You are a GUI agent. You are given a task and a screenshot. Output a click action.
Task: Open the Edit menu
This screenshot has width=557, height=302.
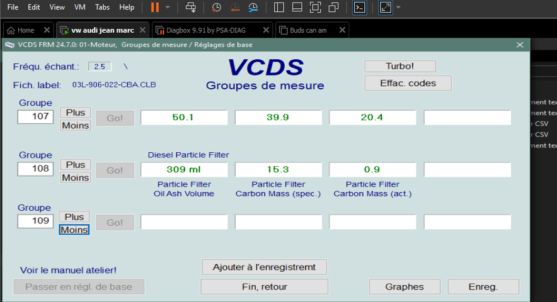coord(34,7)
